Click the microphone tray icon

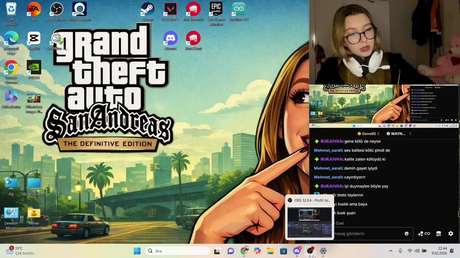(400, 251)
